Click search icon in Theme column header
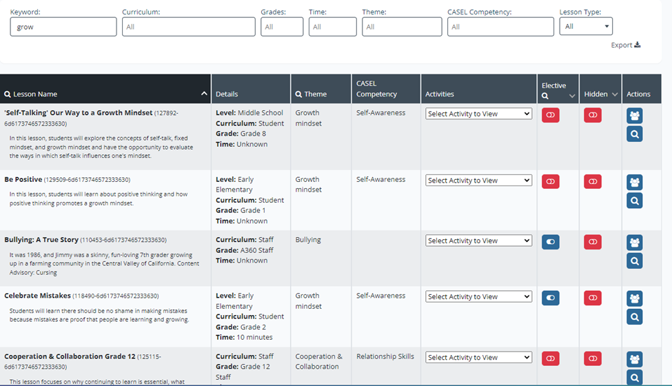 tap(298, 94)
